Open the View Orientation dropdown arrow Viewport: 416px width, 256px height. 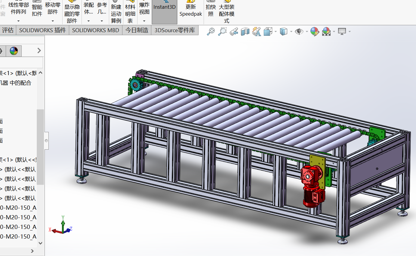(x=275, y=32)
